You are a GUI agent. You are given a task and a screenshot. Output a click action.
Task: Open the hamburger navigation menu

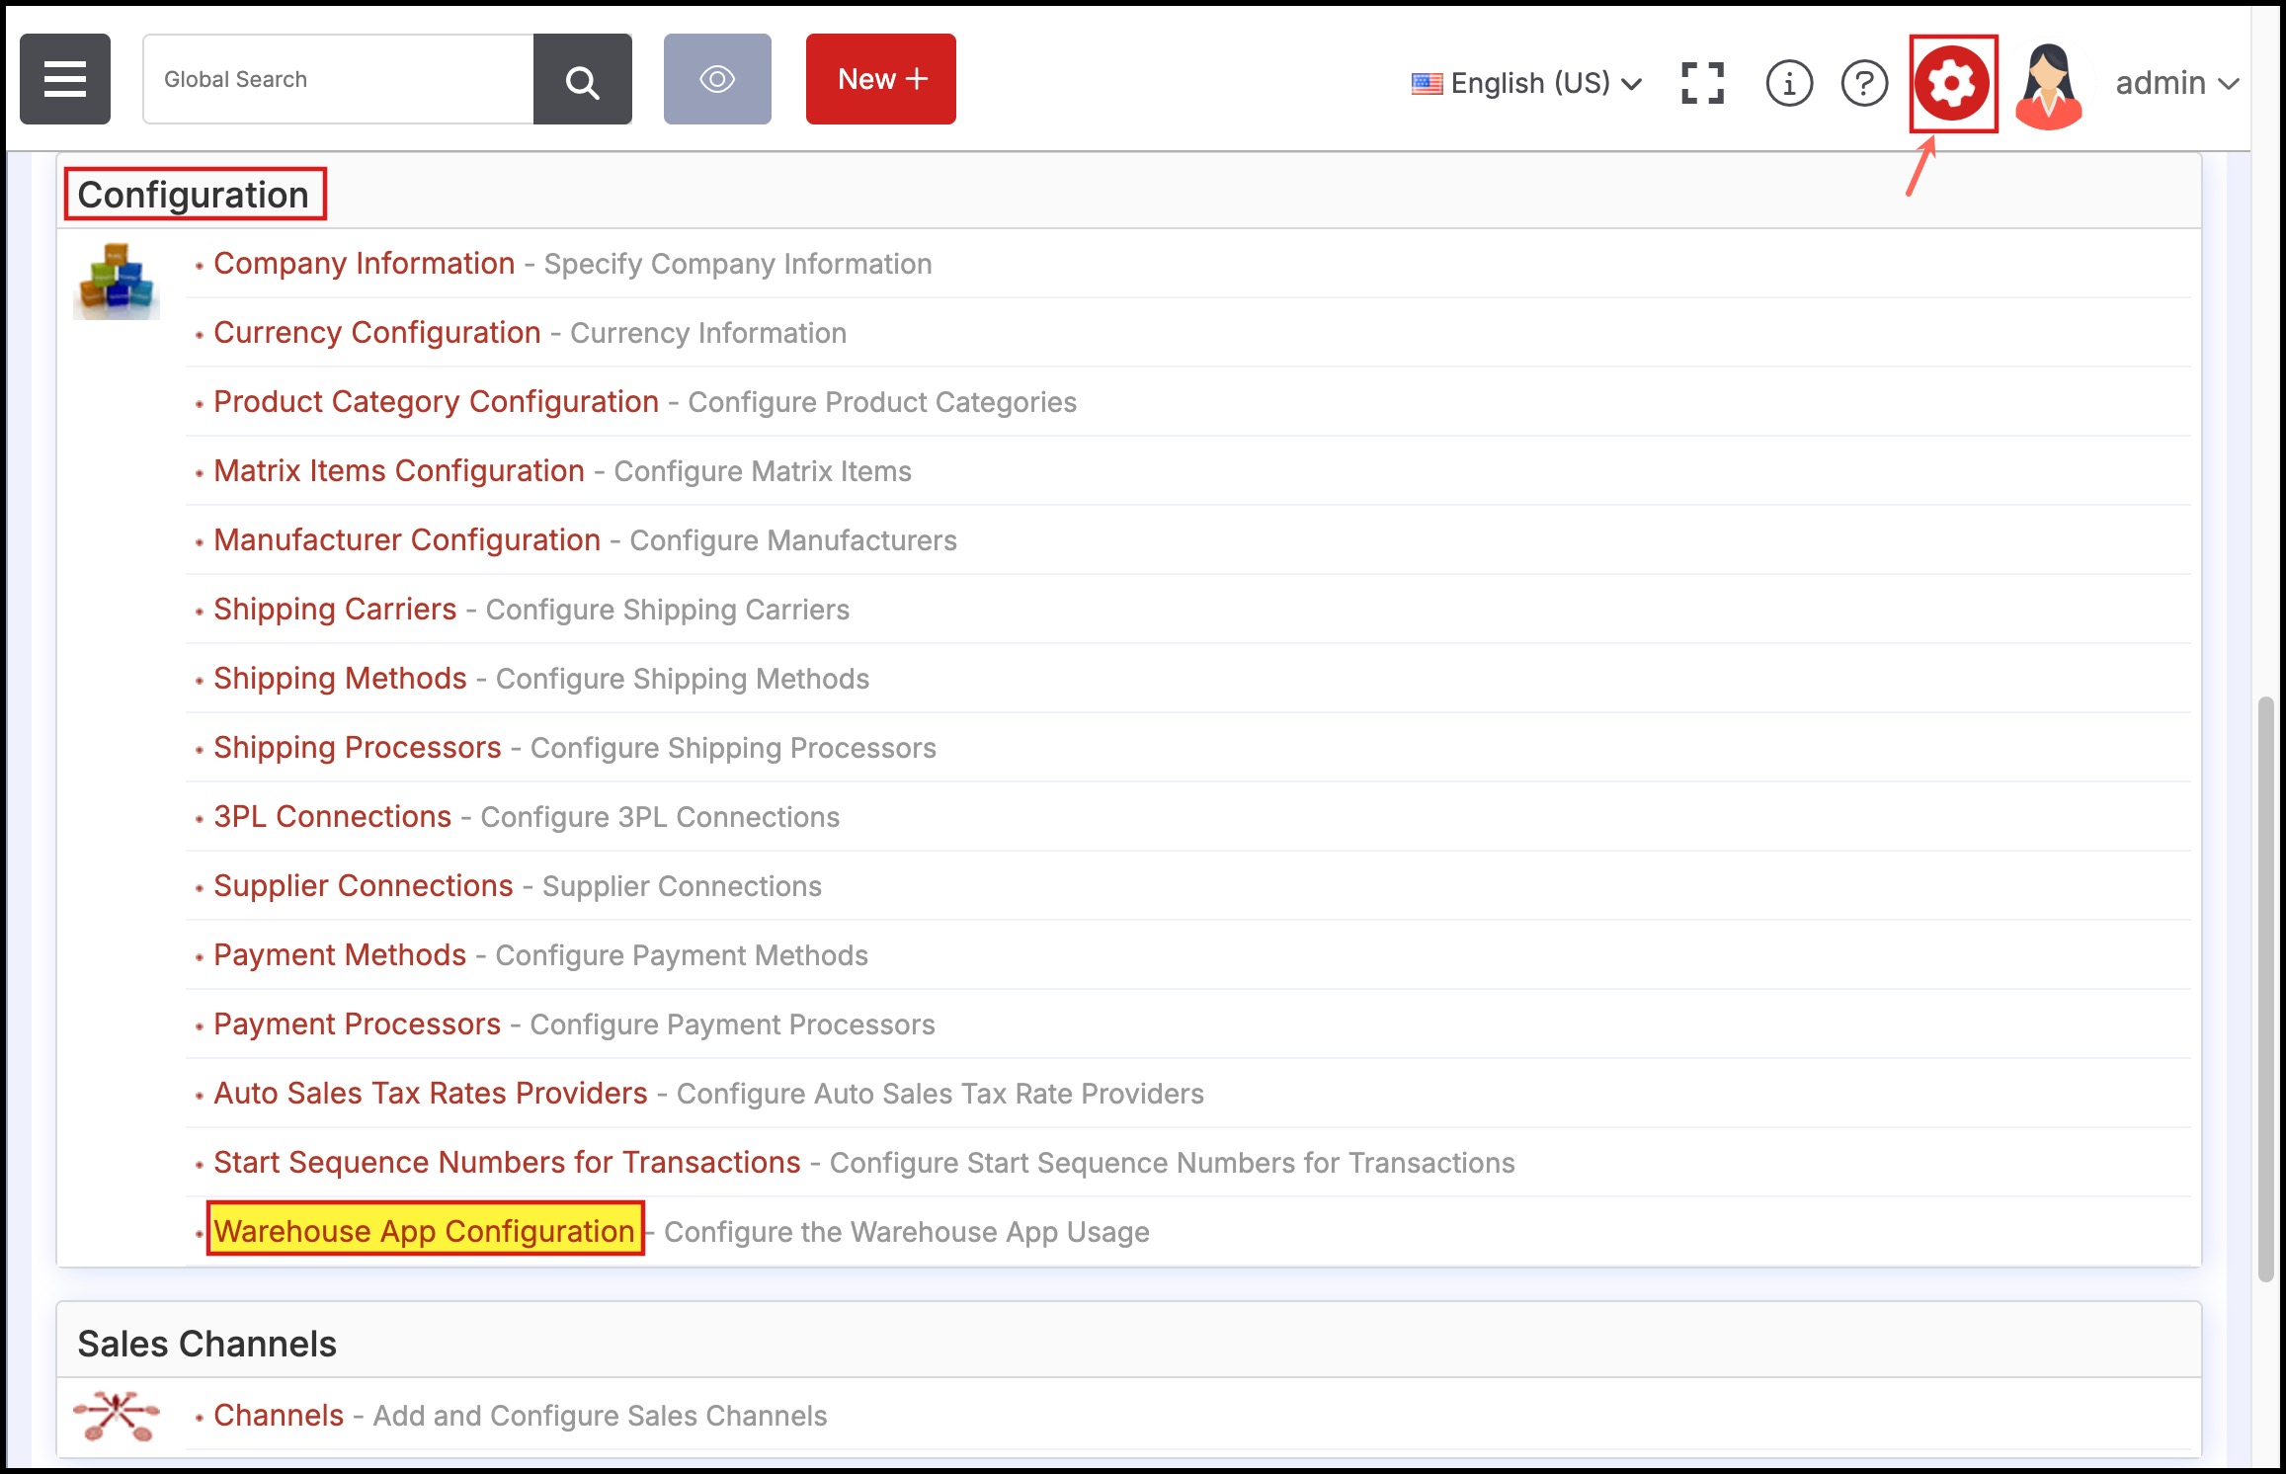pyautogui.click(x=65, y=79)
